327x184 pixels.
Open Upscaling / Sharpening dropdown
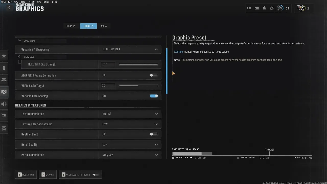click(x=130, y=49)
